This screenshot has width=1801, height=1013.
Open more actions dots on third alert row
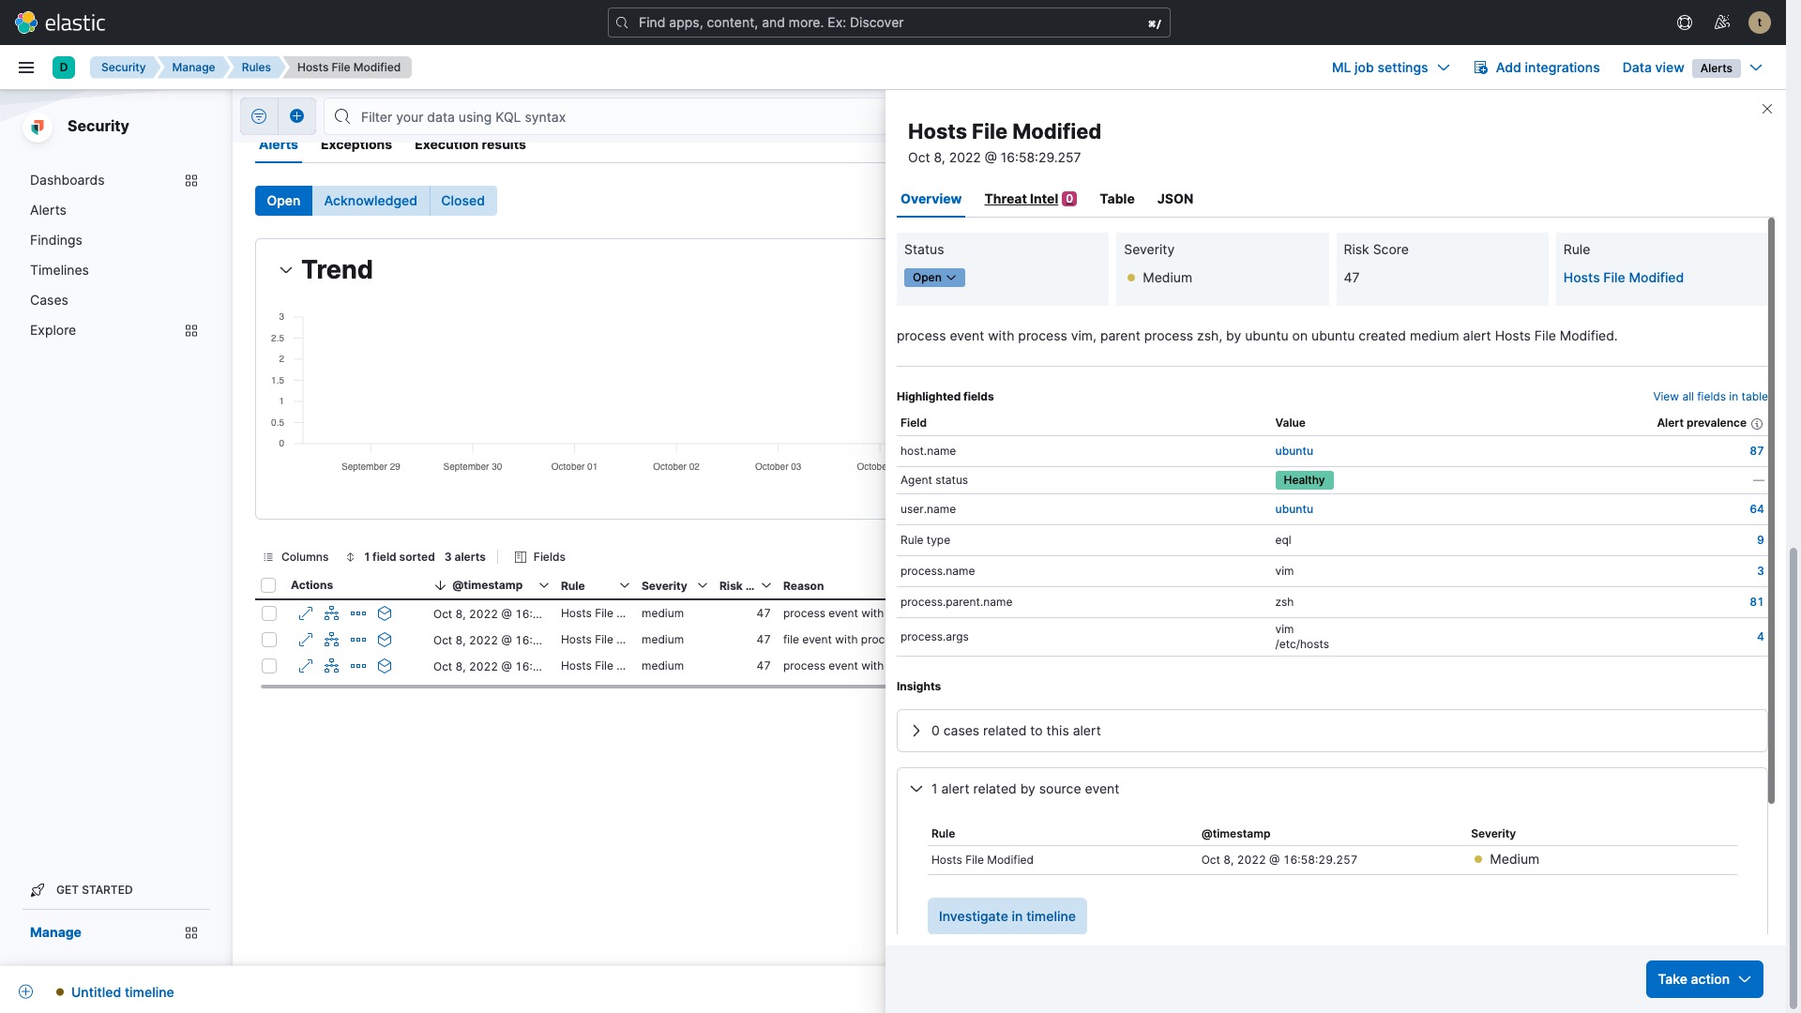(358, 666)
